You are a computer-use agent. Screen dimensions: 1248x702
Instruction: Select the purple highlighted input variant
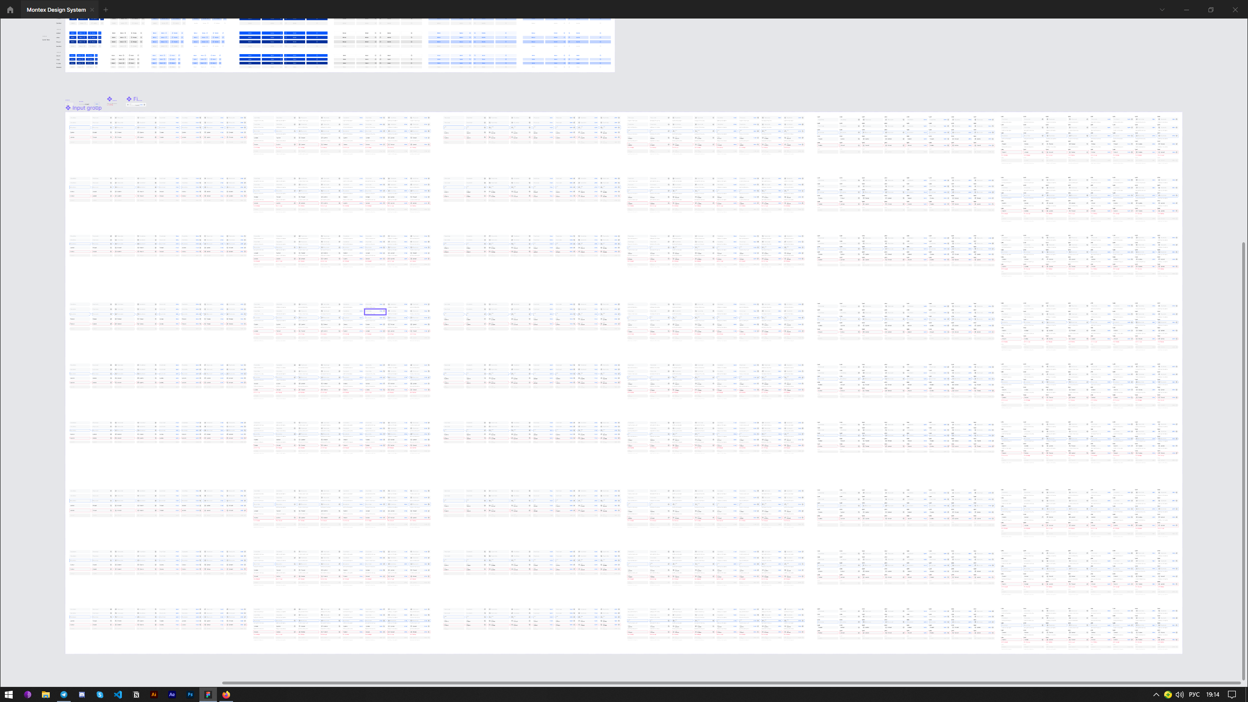375,312
